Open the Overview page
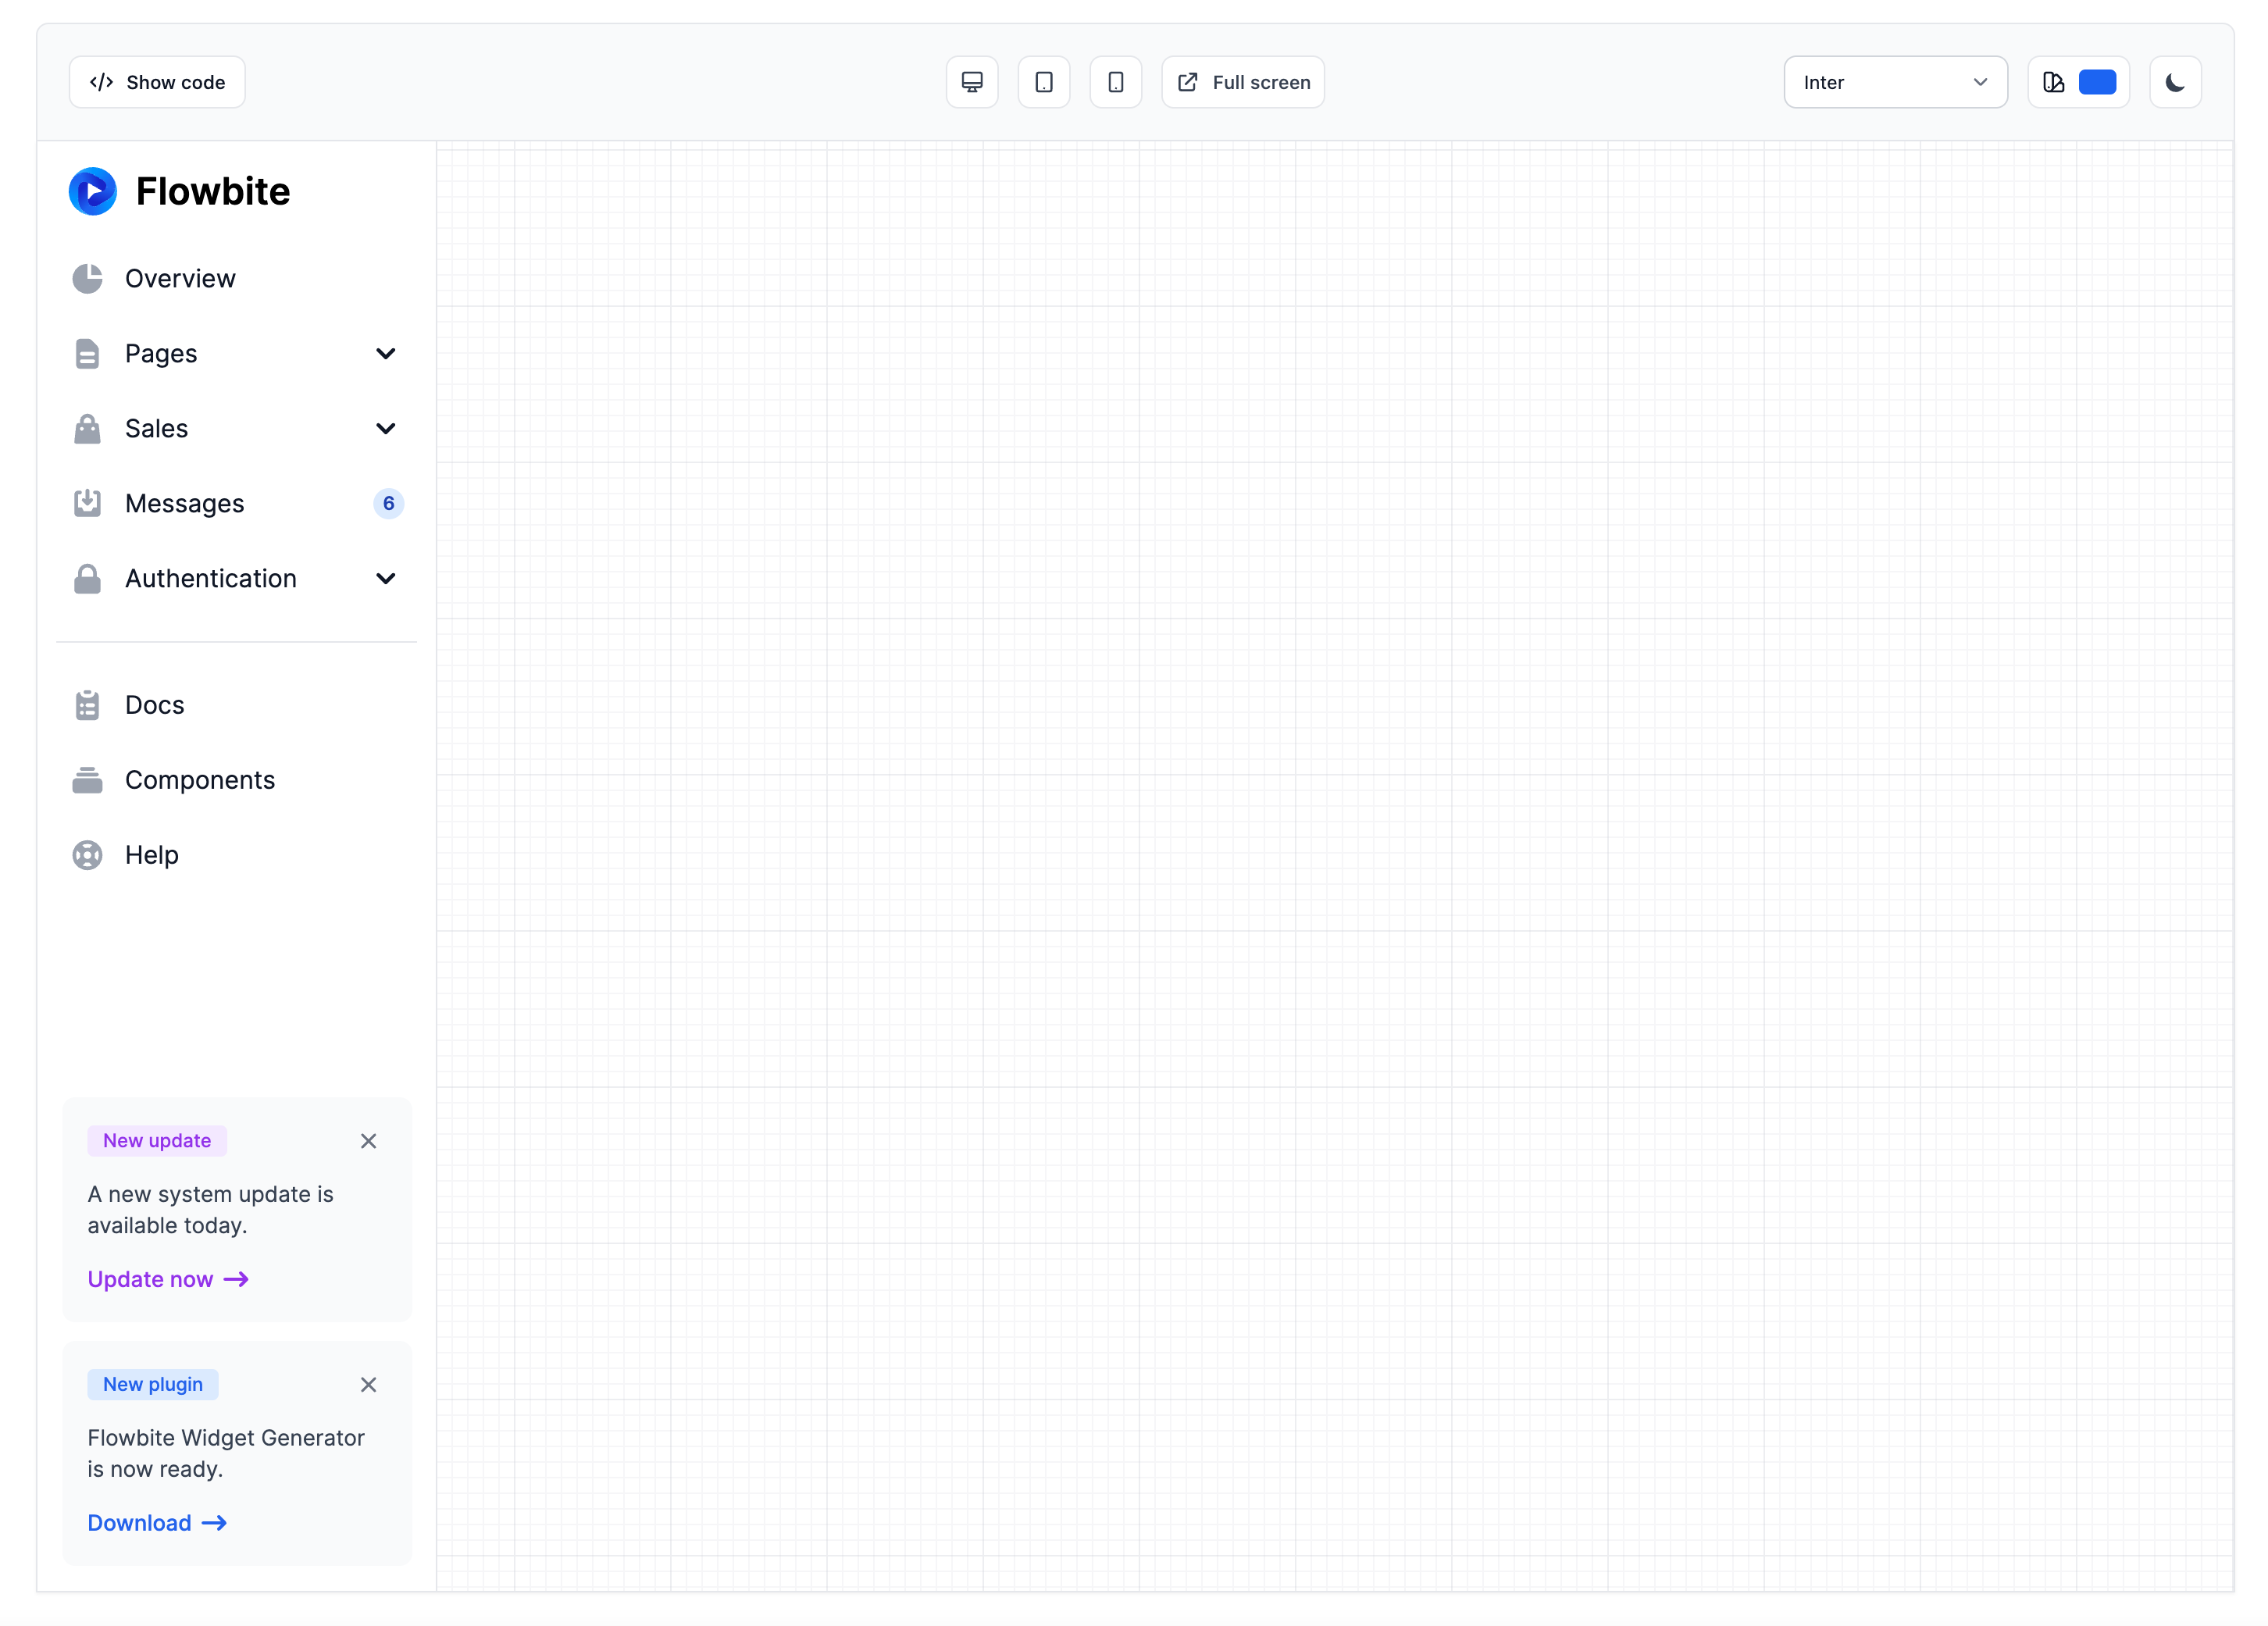Image resolution: width=2268 pixels, height=1626 pixels. pyautogui.click(x=180, y=278)
